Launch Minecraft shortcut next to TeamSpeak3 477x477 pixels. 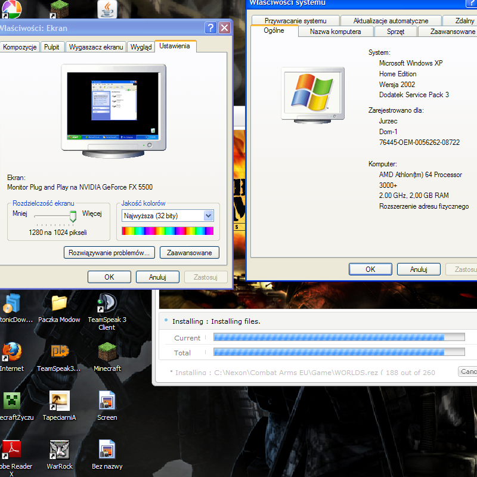[x=107, y=352]
